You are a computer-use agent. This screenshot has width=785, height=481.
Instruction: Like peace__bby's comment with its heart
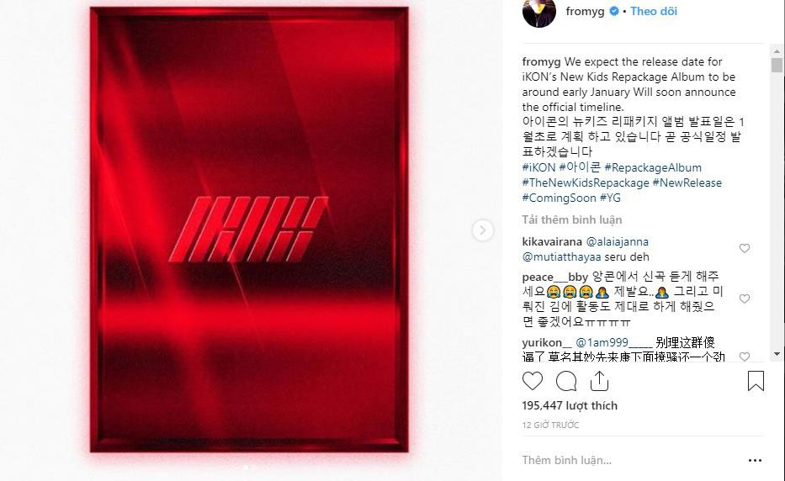tap(745, 299)
